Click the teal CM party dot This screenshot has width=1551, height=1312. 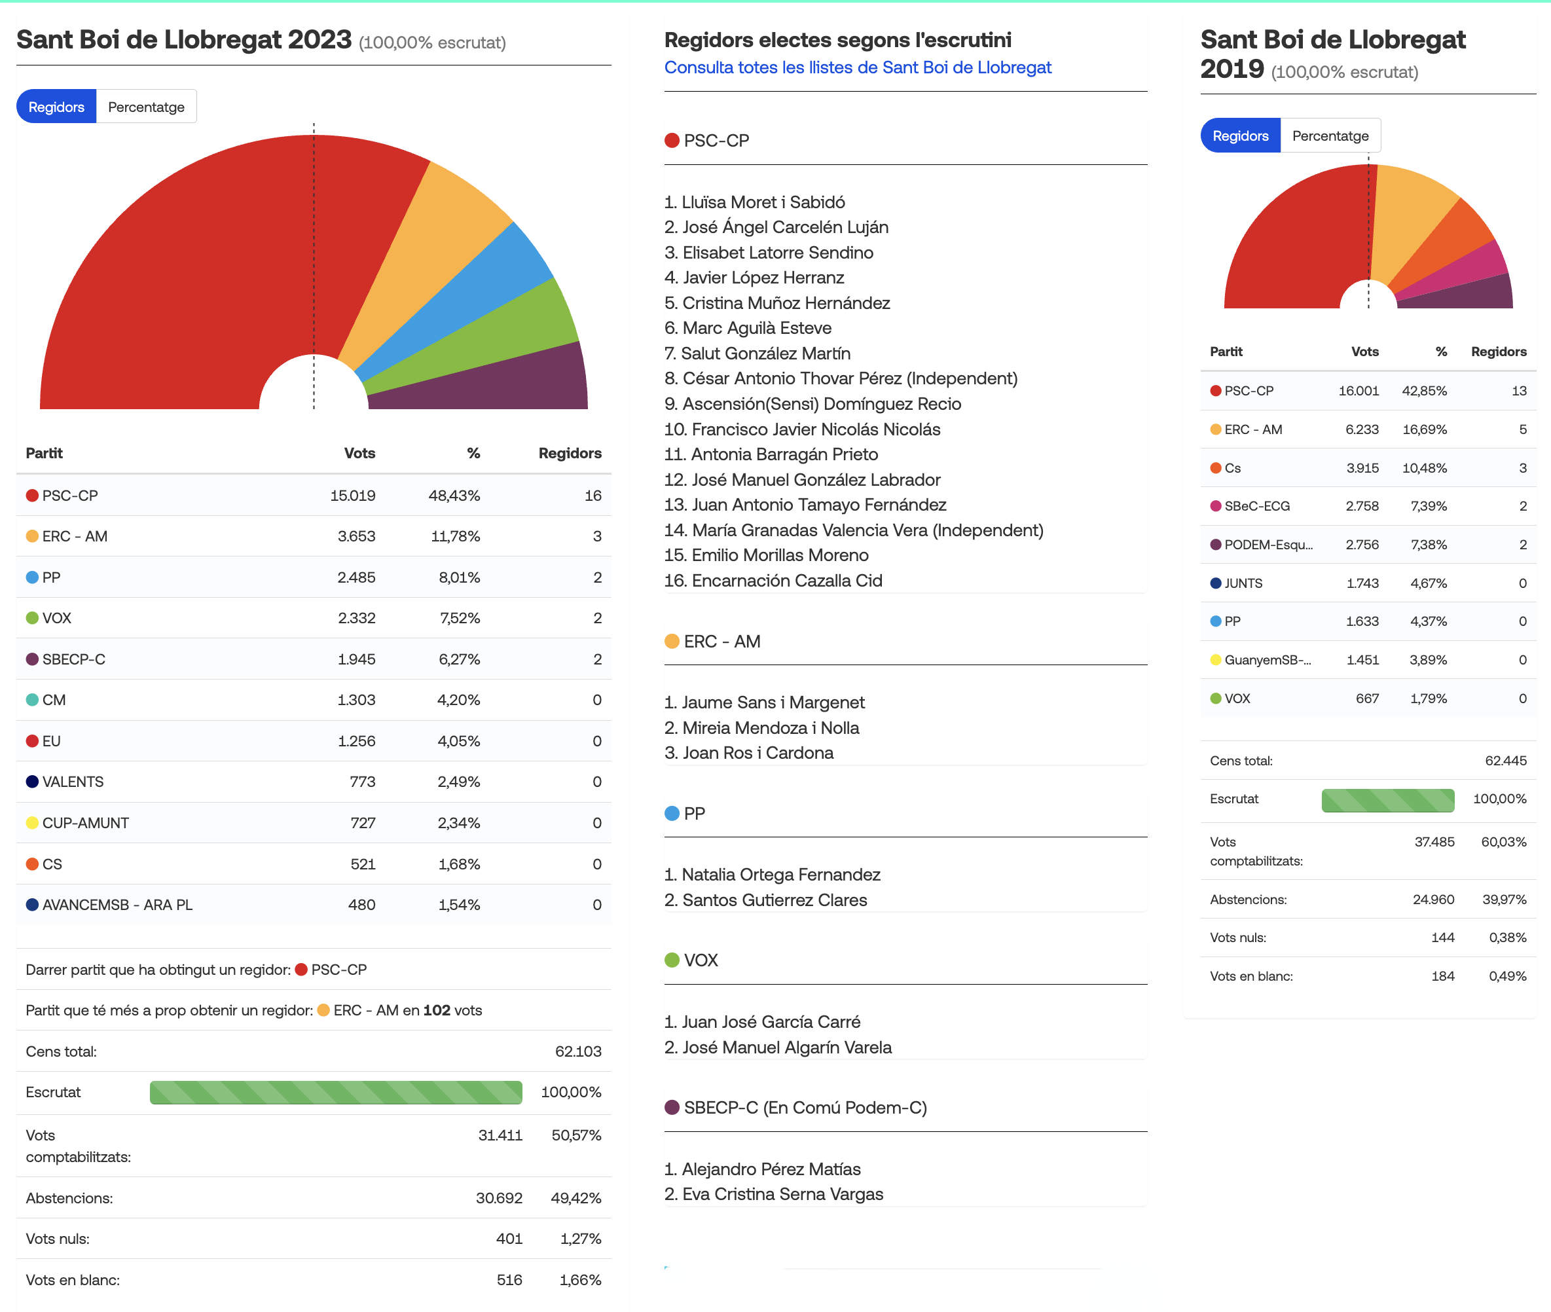32,700
